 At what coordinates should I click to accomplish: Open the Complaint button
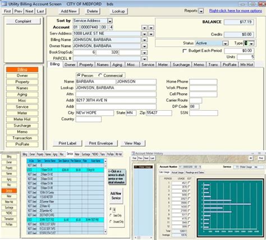23,21
